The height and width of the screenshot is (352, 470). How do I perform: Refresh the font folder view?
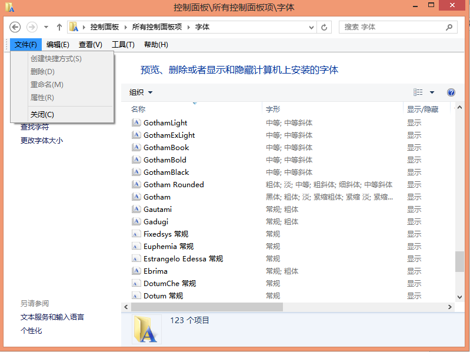coord(324,27)
